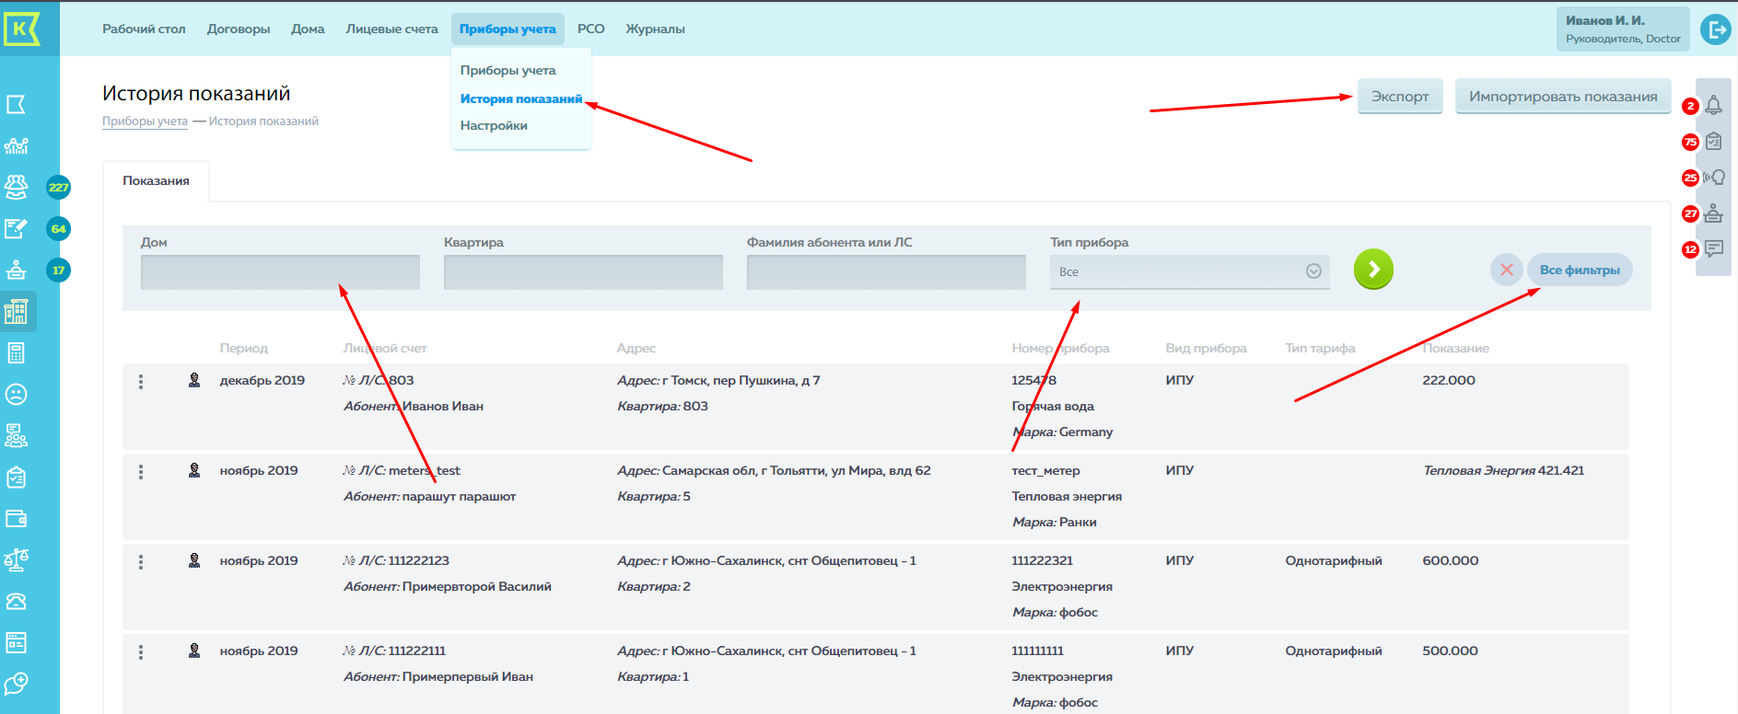Open Дома menu item

[x=308, y=29]
